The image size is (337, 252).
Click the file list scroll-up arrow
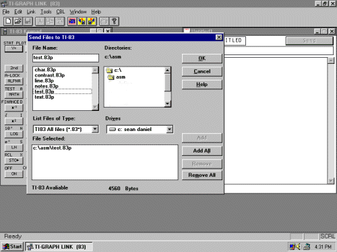tap(95, 70)
